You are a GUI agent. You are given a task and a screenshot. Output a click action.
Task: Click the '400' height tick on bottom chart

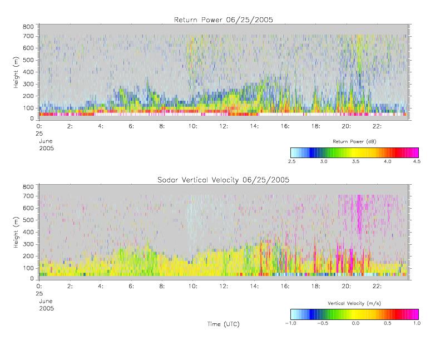(28, 232)
